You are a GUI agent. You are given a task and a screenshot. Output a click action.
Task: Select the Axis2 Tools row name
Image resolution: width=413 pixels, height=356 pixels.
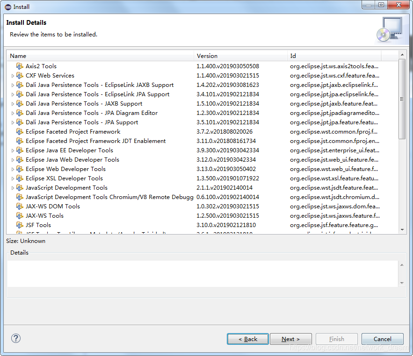(41, 66)
